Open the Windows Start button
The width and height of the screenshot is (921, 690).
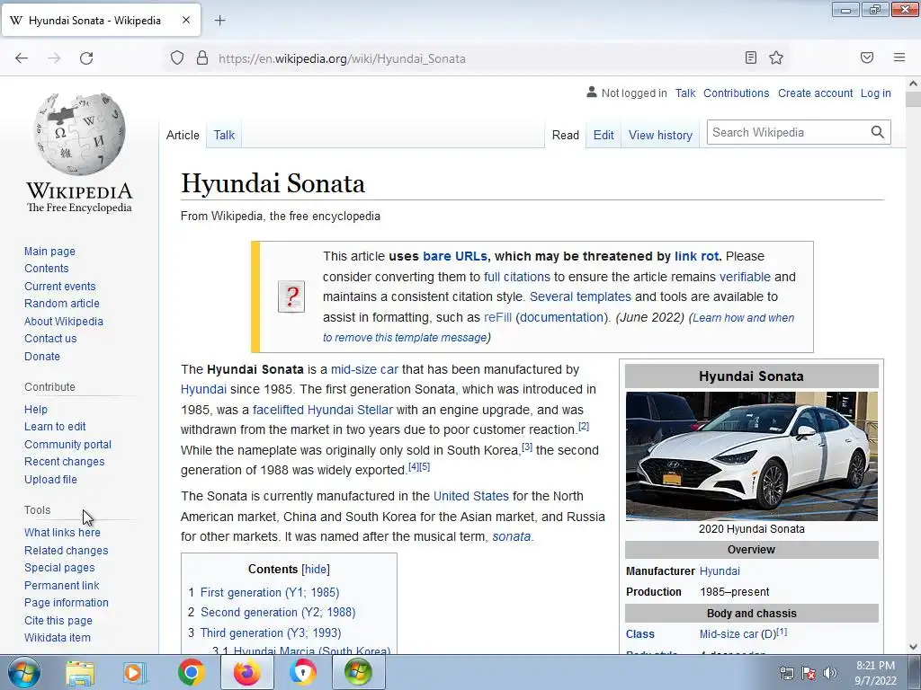click(x=23, y=672)
